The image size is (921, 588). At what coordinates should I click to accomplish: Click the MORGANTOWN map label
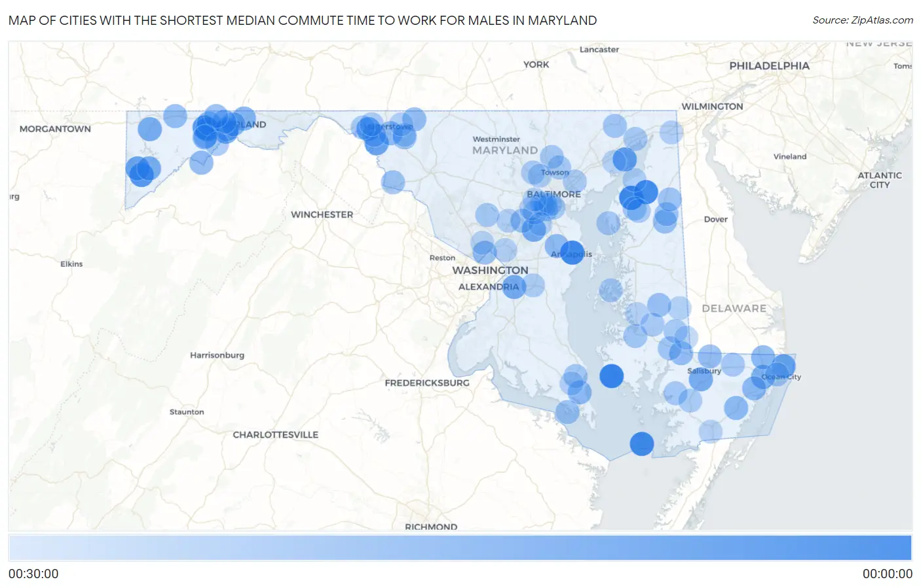coord(55,129)
